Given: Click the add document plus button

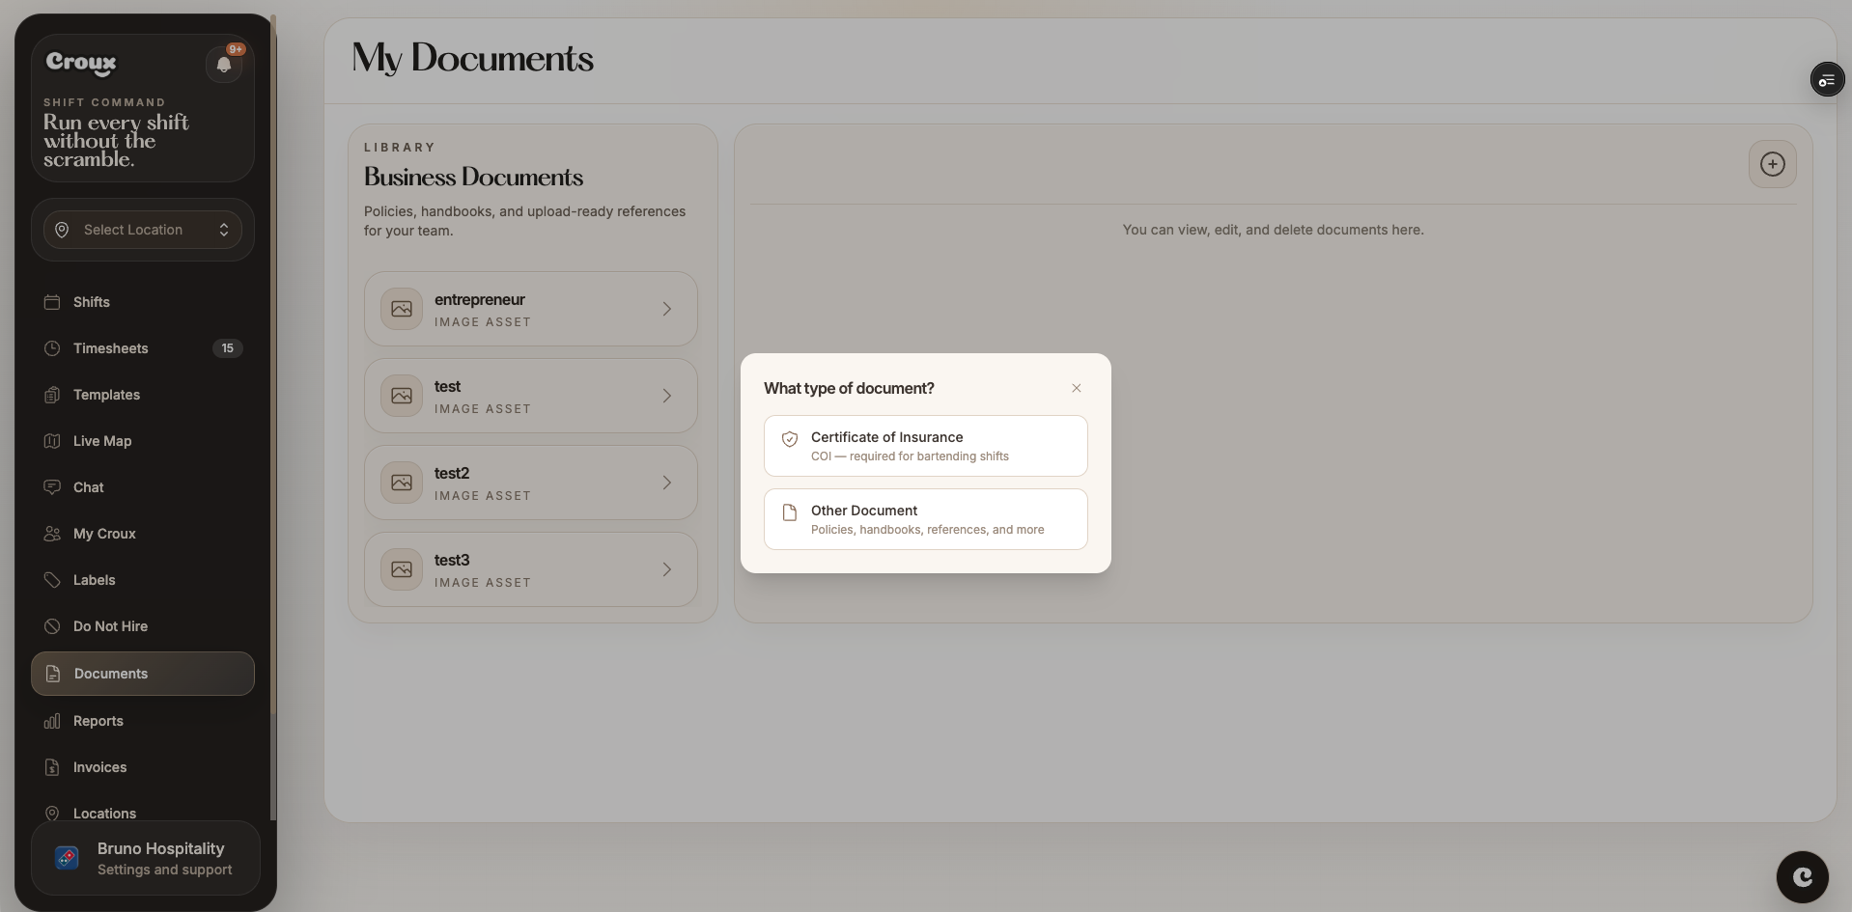Looking at the screenshot, I should click(1773, 164).
